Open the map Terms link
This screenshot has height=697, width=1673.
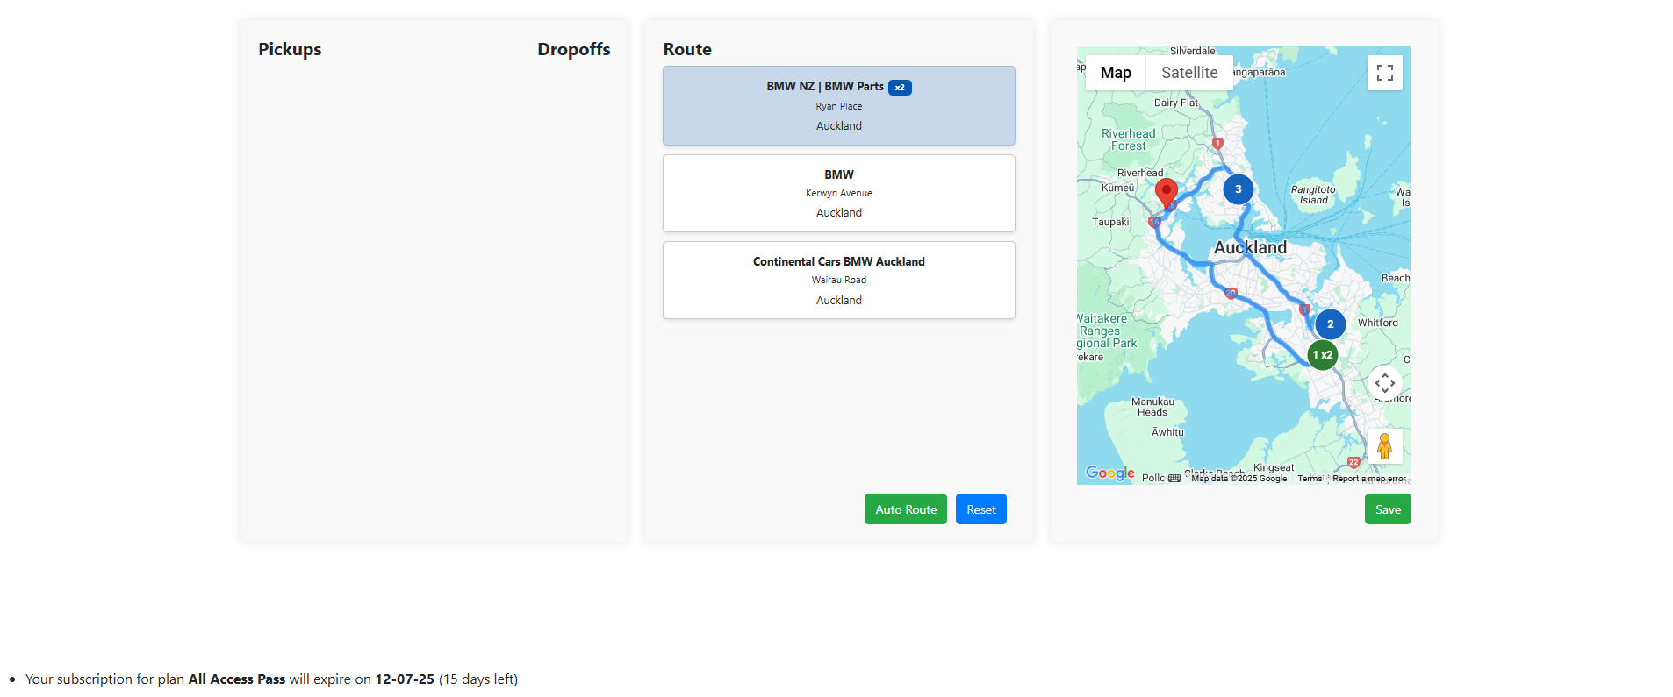[x=1310, y=479]
